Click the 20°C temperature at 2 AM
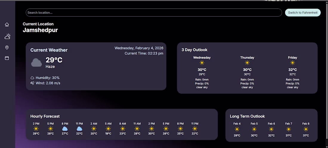 tap(94, 134)
